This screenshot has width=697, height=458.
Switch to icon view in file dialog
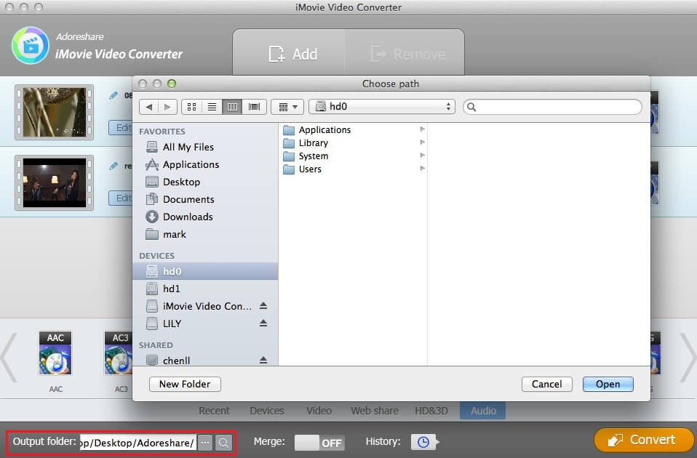tap(191, 107)
